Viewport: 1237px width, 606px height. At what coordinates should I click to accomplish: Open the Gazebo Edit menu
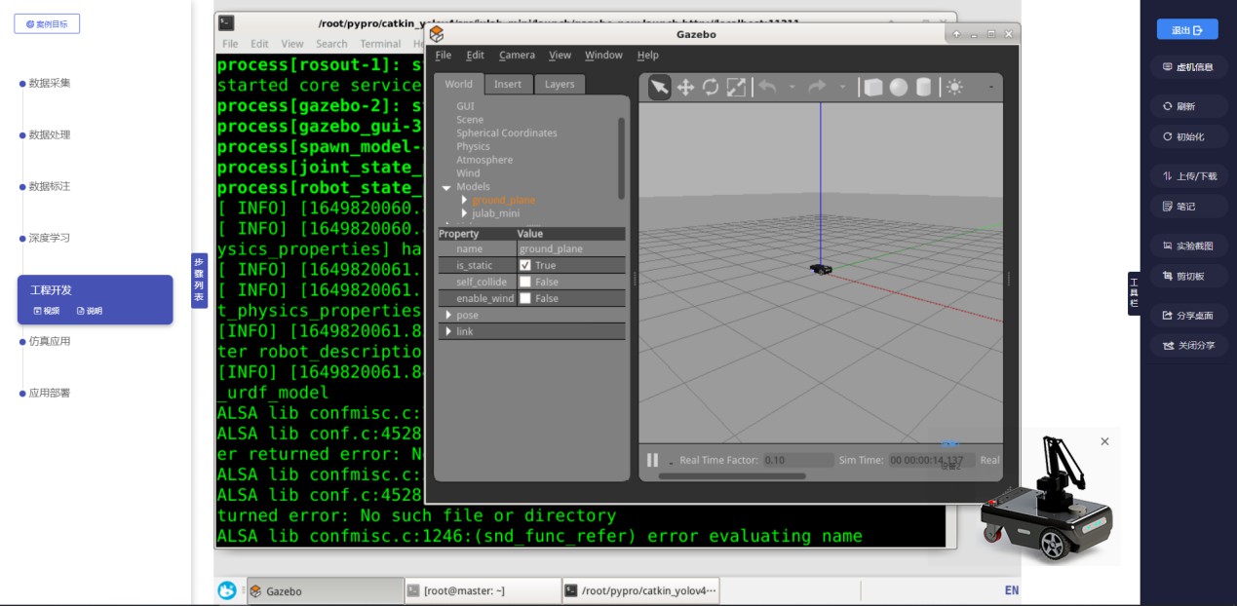pyautogui.click(x=475, y=56)
